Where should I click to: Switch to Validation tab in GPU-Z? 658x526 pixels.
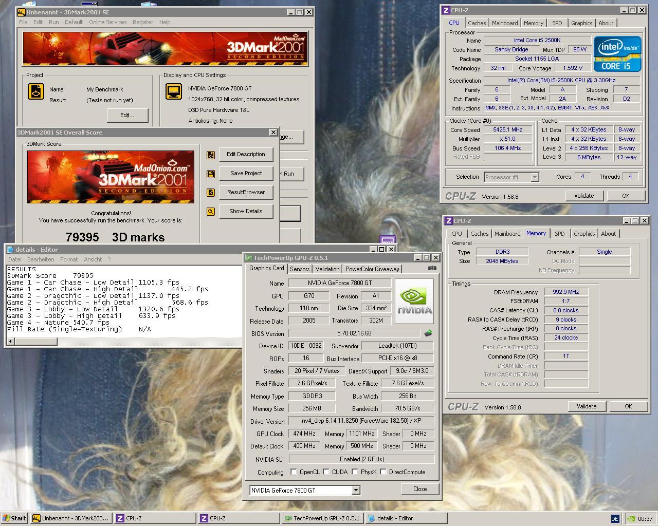[327, 269]
